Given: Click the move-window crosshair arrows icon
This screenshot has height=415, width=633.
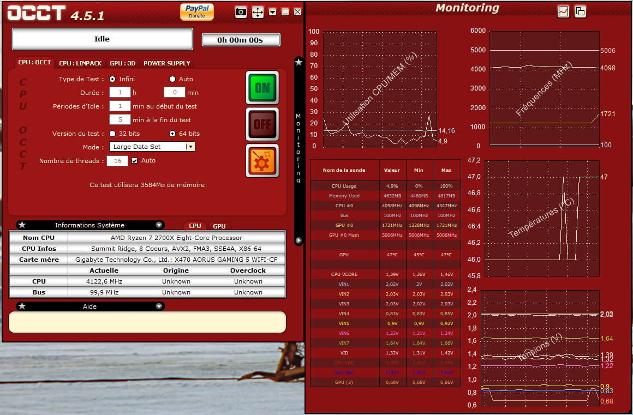Looking at the screenshot, I should pos(258,12).
